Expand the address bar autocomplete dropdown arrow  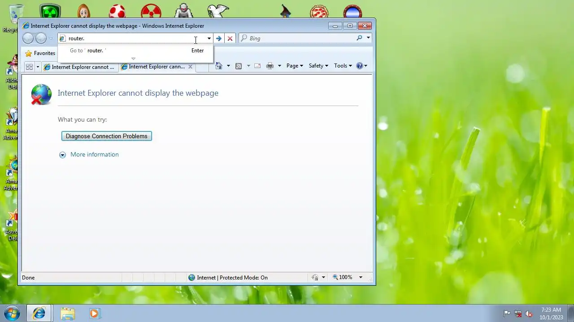tap(209, 38)
